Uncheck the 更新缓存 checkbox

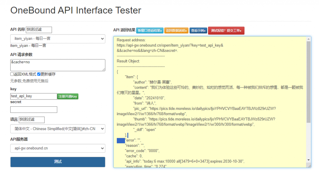[39, 74]
